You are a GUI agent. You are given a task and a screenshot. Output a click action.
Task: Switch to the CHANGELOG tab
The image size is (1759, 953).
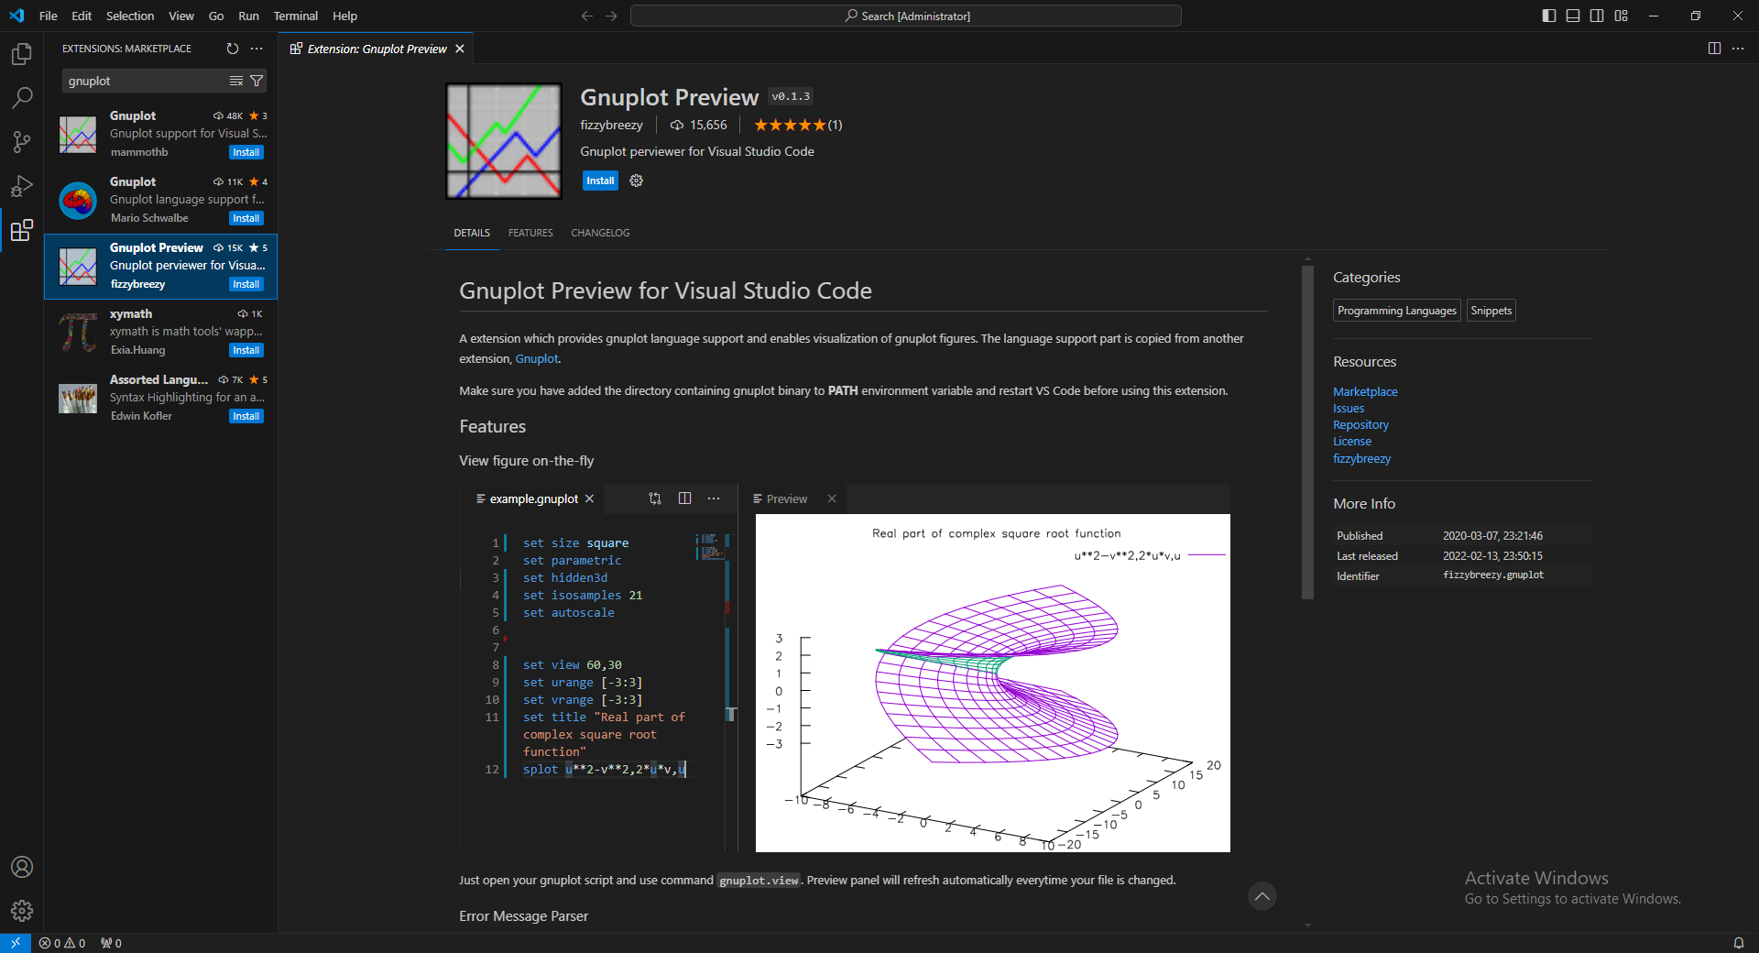tap(600, 233)
